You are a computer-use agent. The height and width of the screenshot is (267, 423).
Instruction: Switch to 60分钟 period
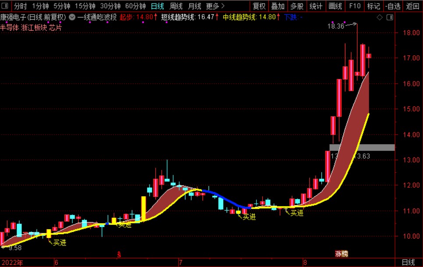coord(135,6)
